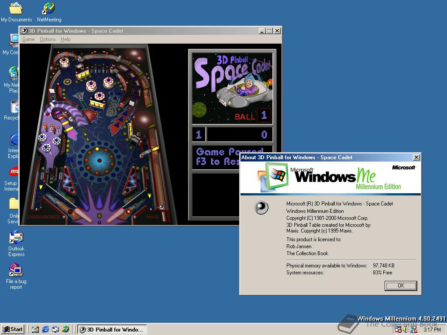Select the 3D Pinball taskbar button

click(x=112, y=329)
